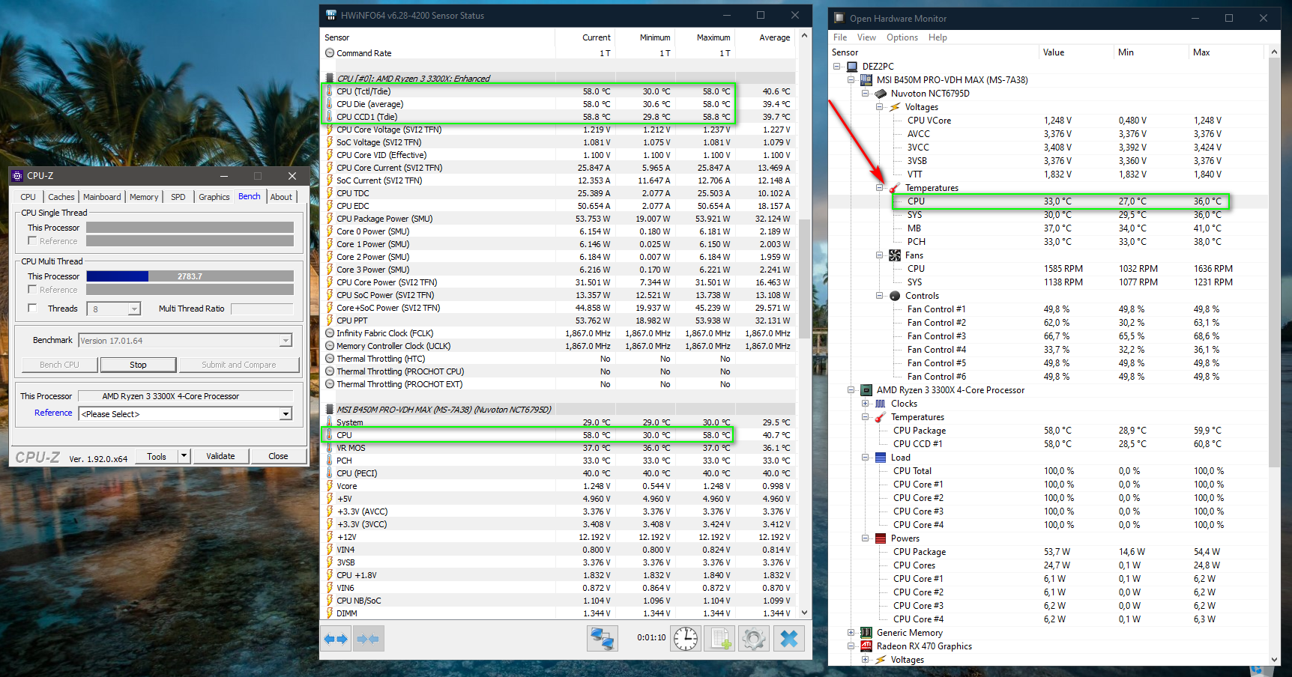Click the Maximum column header in HWiNFO
1292x677 pixels.
[705, 37]
